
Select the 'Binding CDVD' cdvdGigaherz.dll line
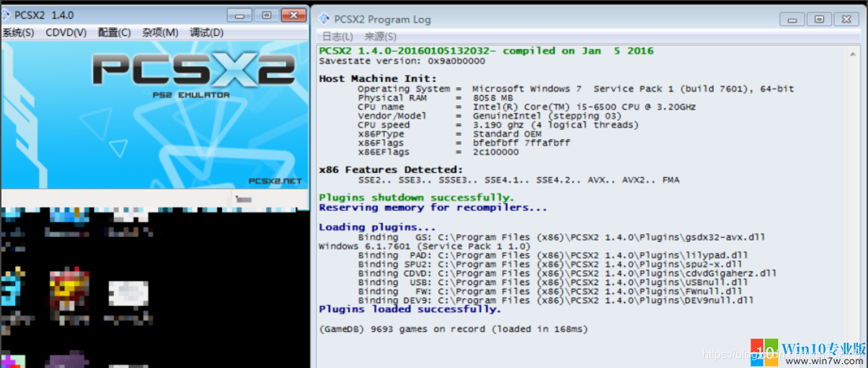click(x=567, y=274)
